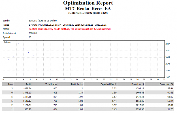177x113 pixels.
Task: Click the Drawdown % column header
Action: tap(159, 84)
